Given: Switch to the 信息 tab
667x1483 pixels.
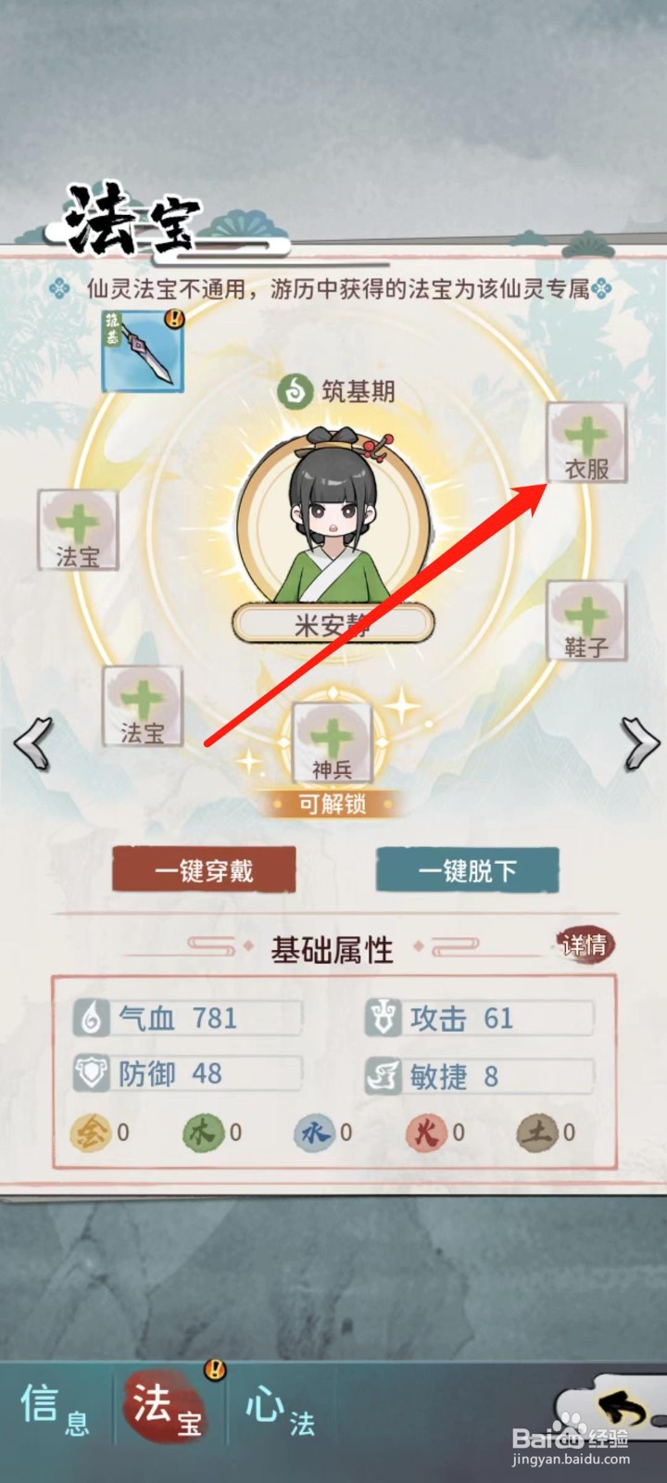Looking at the screenshot, I should pyautogui.click(x=56, y=1411).
